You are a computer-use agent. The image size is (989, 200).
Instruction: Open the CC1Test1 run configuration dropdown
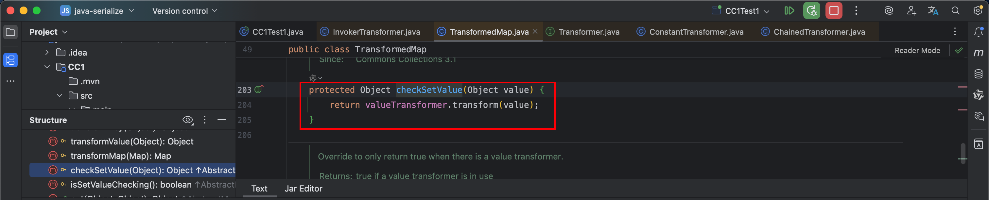pyautogui.click(x=741, y=11)
